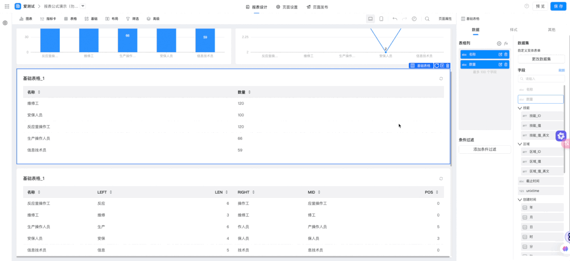Click the help question mark icon

[x=527, y=6]
